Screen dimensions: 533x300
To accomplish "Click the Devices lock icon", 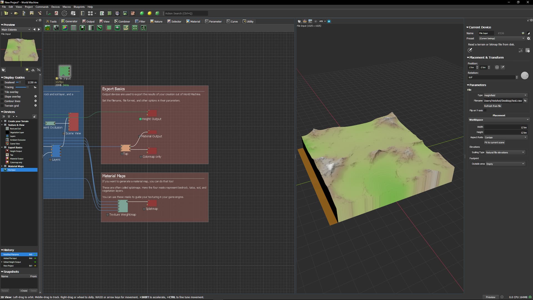I will 34,116.
